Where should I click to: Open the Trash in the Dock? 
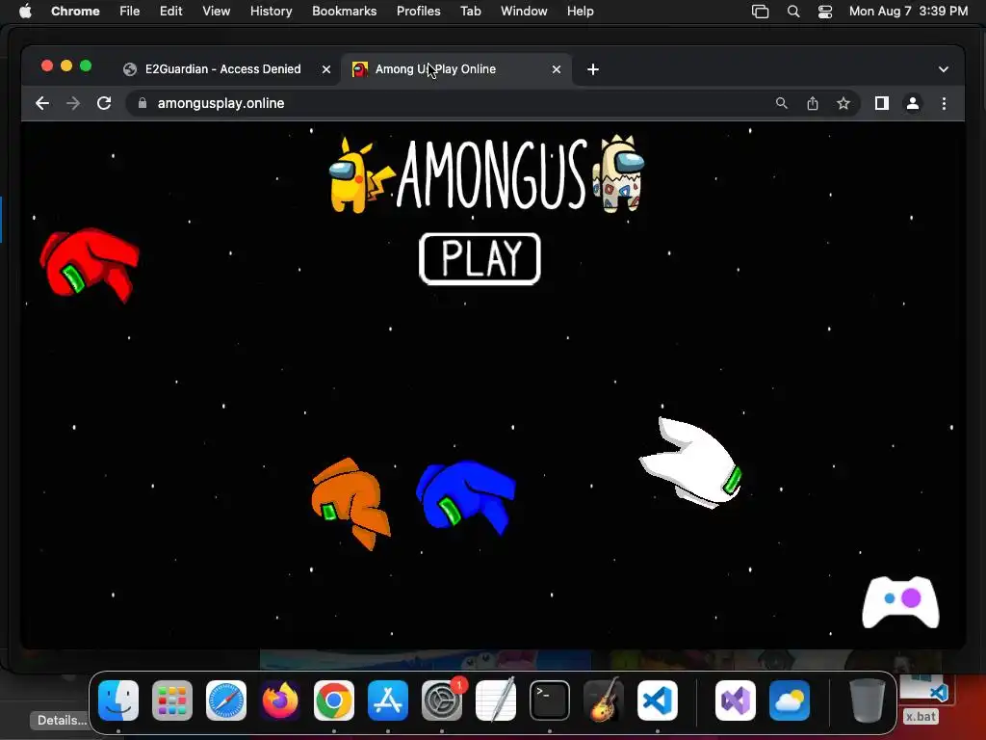pos(868,700)
